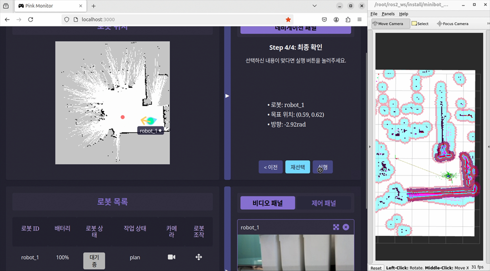Choose the Select tool in RViz
This screenshot has height=271, width=490.
[x=420, y=24]
